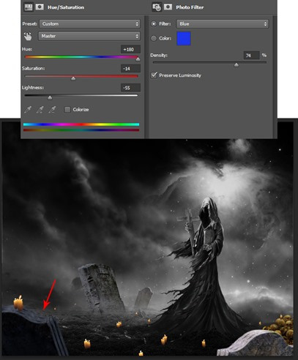This screenshot has width=298, height=360.
Task: Click the Density slider handle
Action: pyautogui.click(x=236, y=65)
